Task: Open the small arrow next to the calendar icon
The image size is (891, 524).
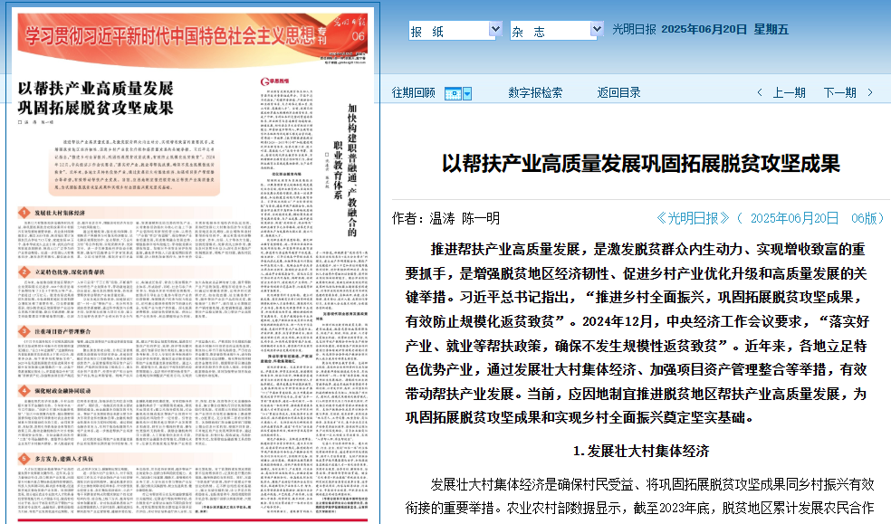Action: click(468, 93)
